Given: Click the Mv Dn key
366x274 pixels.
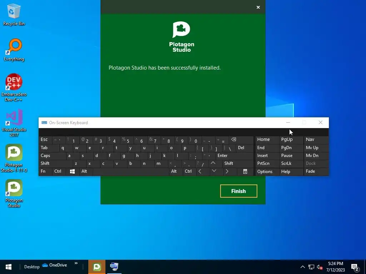Looking at the screenshot, I should point(316,156).
